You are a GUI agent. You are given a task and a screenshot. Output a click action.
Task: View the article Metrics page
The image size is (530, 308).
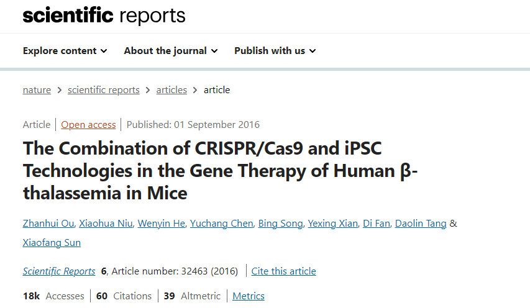[249, 296]
